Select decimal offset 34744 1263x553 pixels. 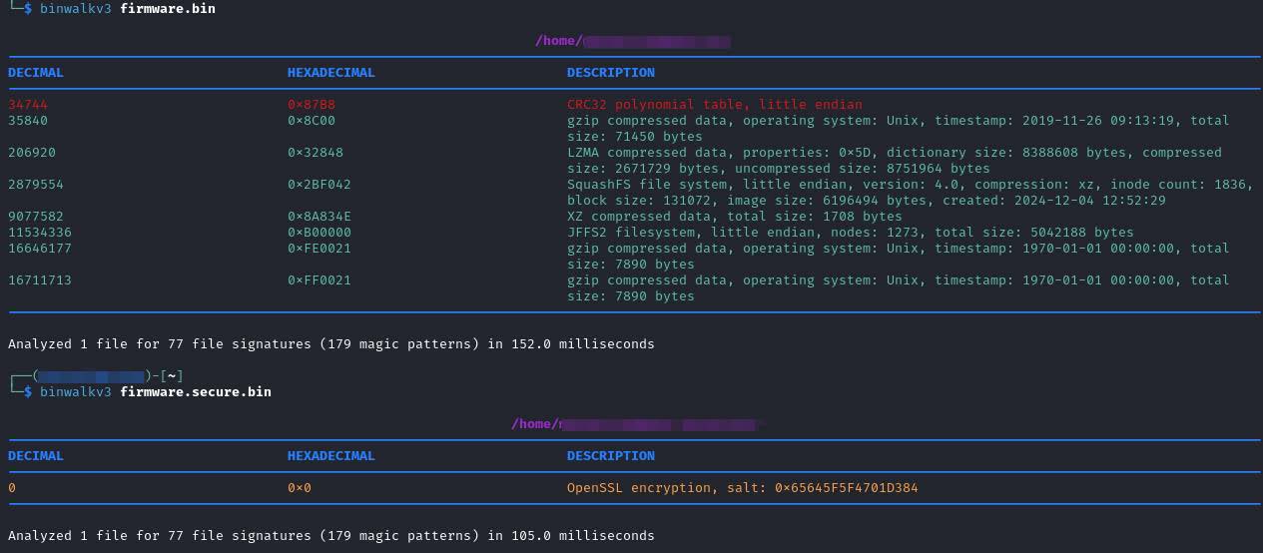pyautogui.click(x=28, y=104)
